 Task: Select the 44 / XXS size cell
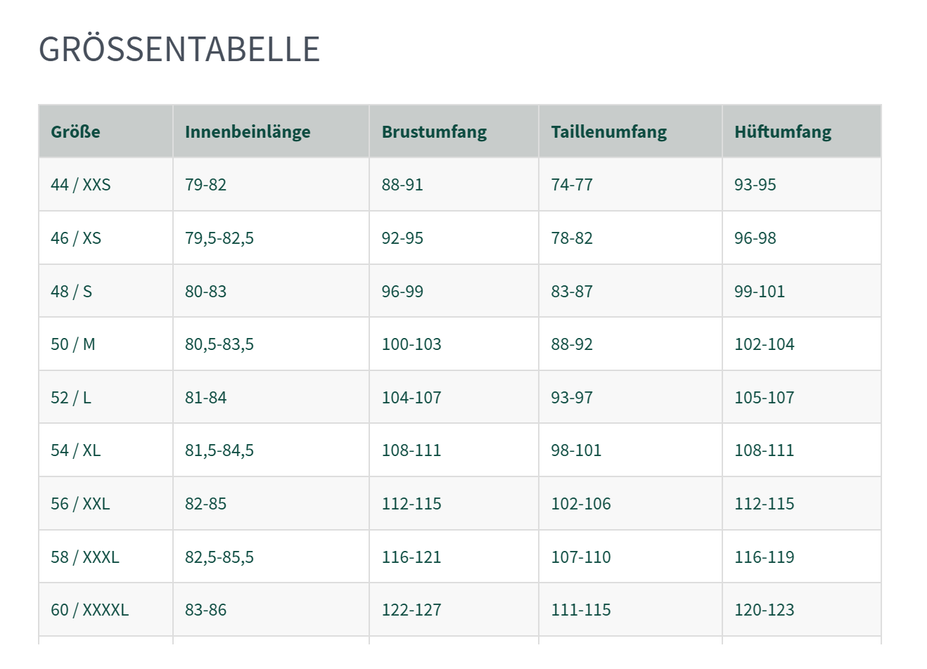pyautogui.click(x=81, y=185)
